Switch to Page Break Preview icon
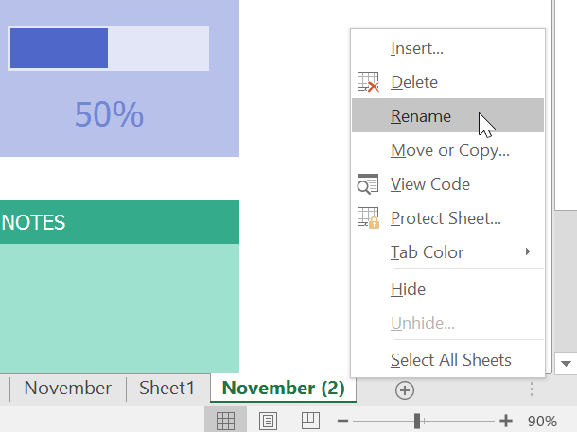 click(x=310, y=421)
